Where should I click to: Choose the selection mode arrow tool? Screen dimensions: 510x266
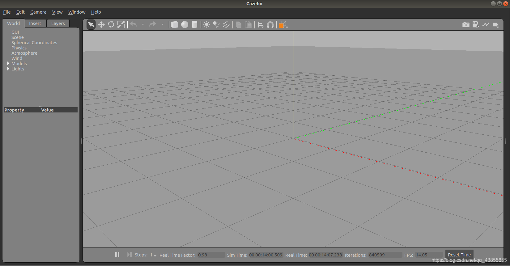91,25
